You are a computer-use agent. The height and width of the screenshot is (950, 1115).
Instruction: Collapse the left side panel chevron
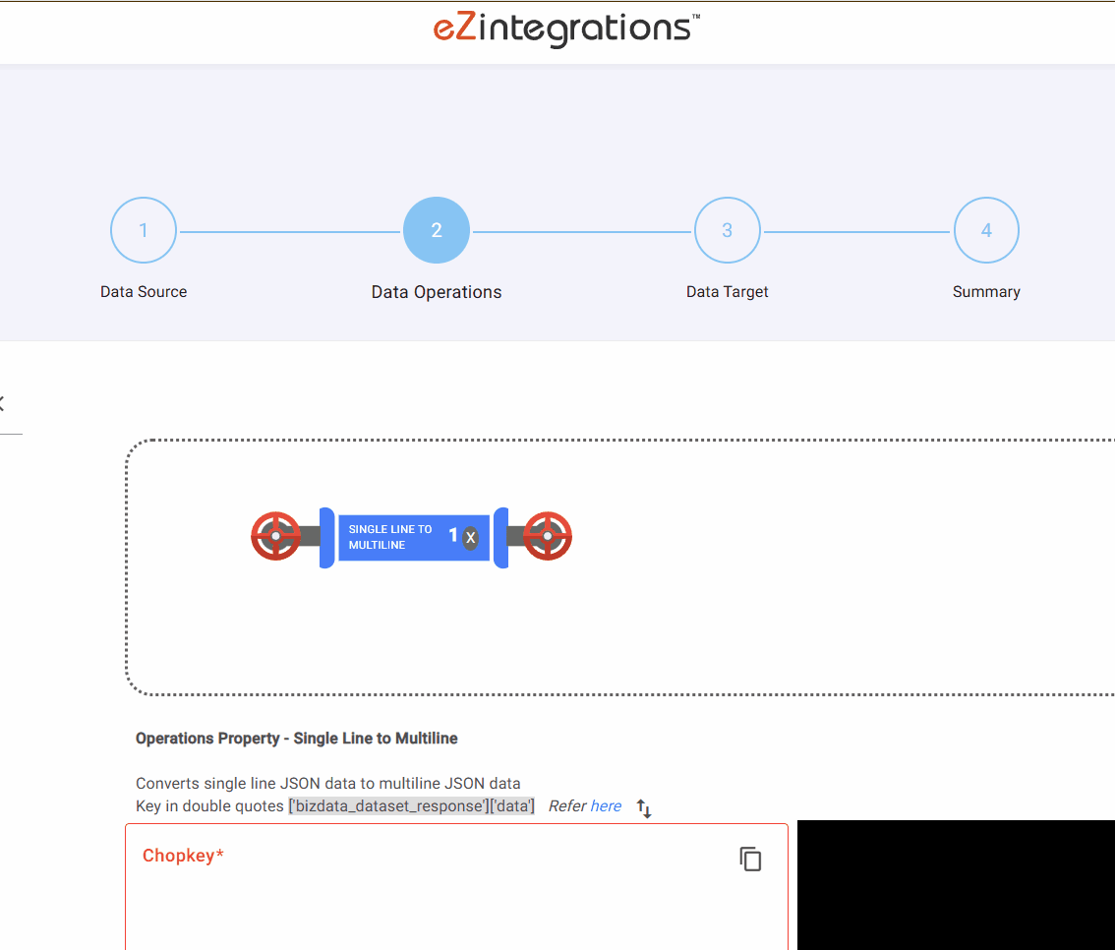tap(3, 403)
